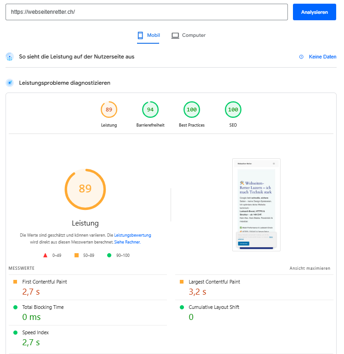The width and height of the screenshot is (344, 354).
Task: Expand the Largest Contentful Paint metric
Action: pos(254,287)
